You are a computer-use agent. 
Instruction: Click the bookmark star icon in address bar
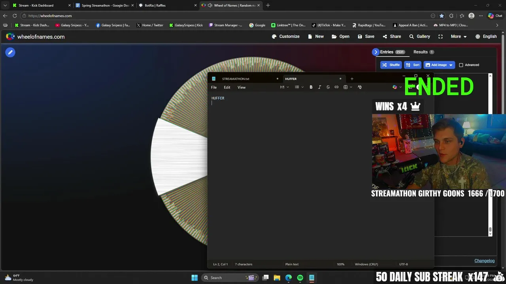[x=442, y=16]
